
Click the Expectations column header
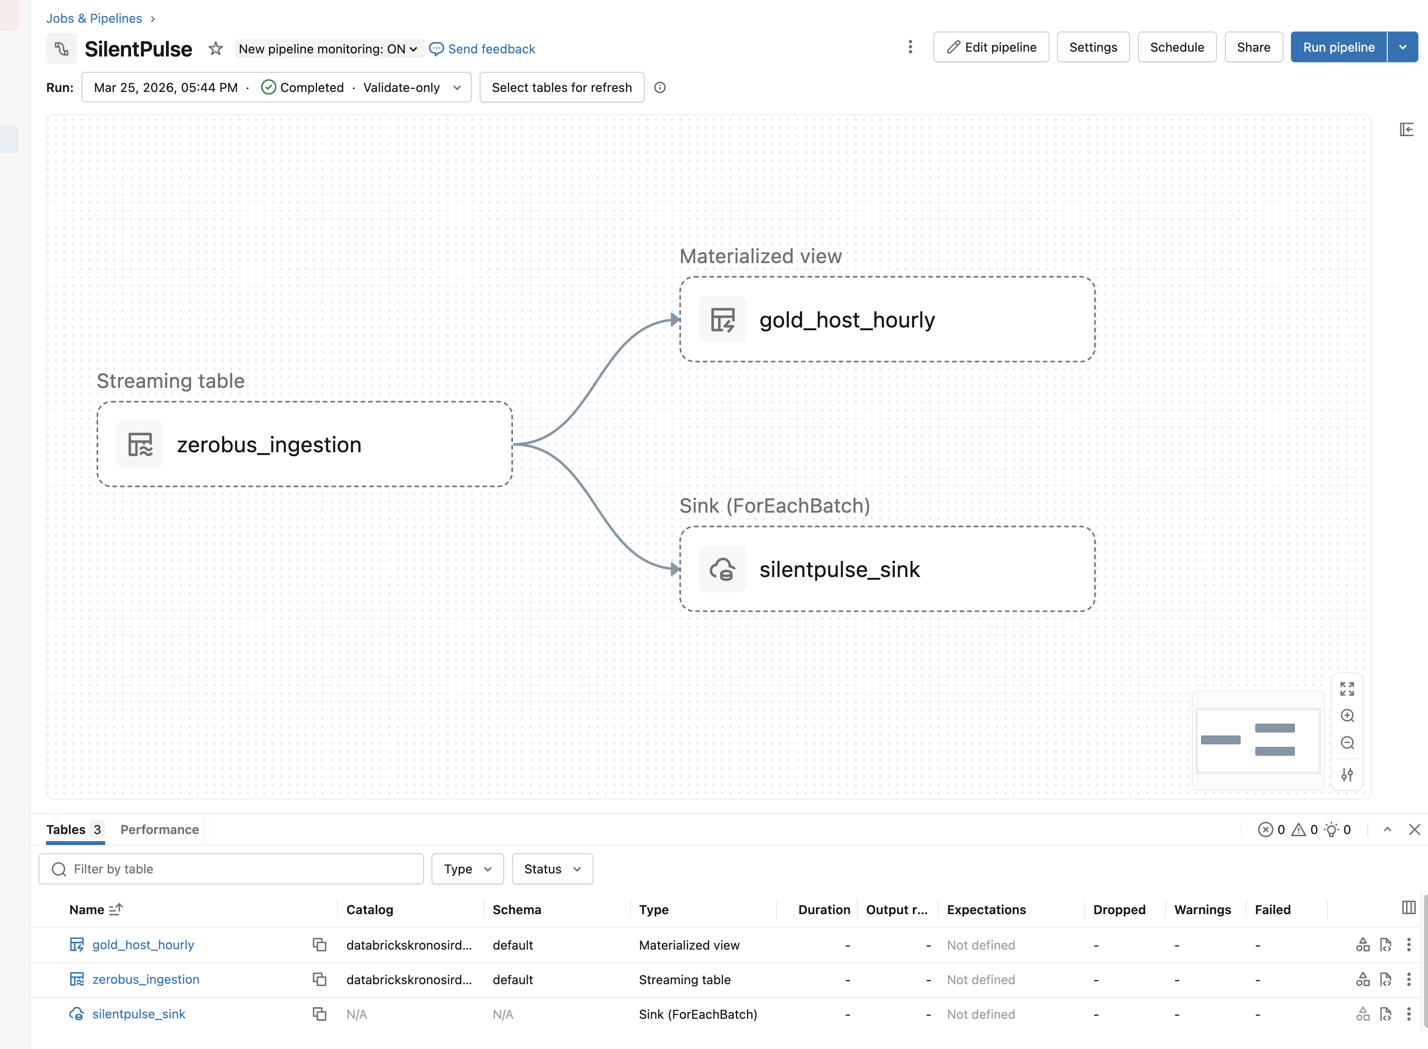pos(986,909)
